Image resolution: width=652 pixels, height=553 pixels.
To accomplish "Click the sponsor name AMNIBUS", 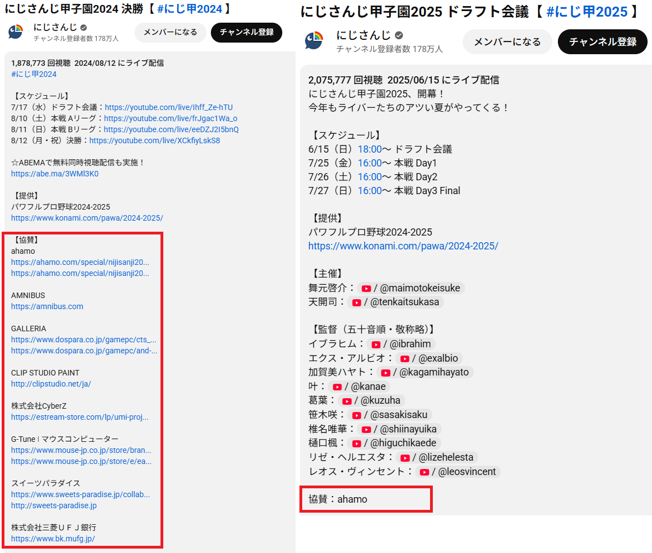I will pyautogui.click(x=28, y=295).
